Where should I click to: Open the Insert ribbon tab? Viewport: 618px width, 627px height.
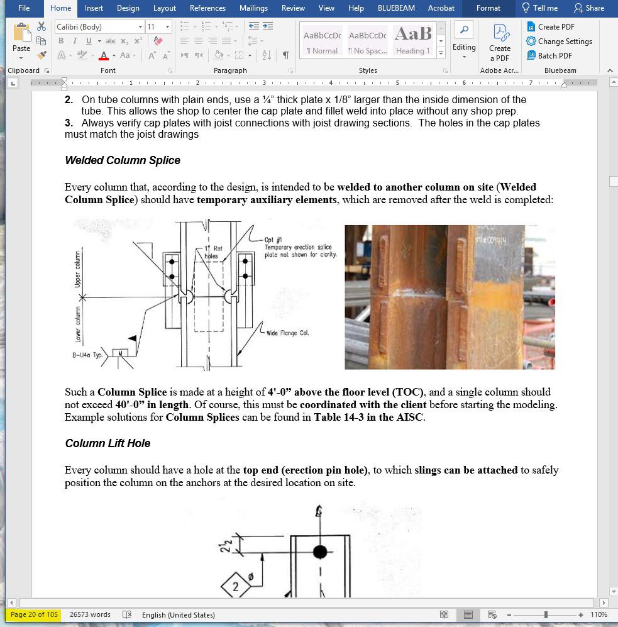[94, 8]
